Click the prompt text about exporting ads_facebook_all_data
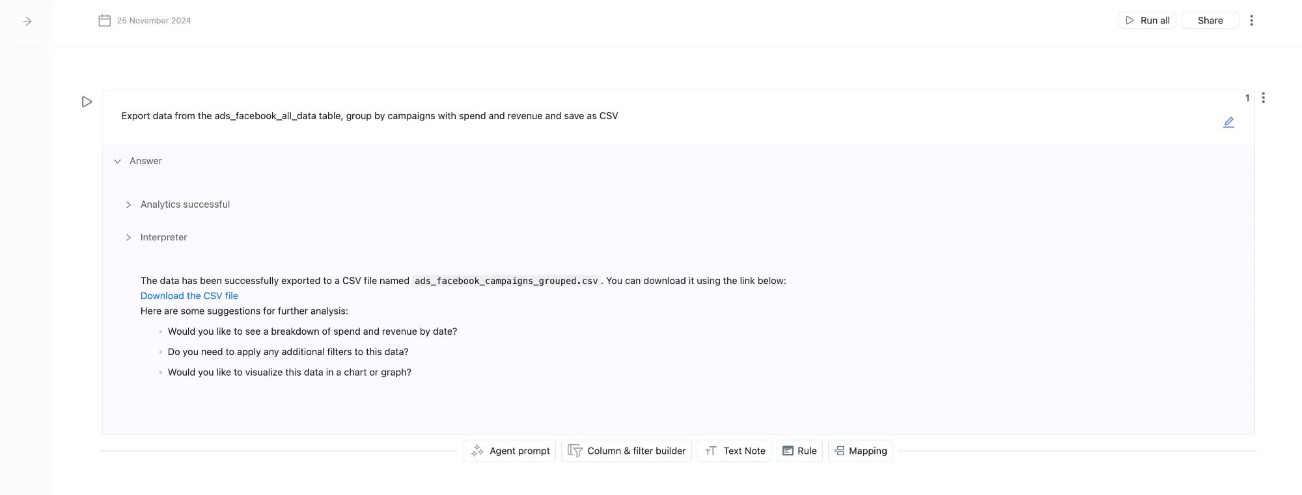 [370, 116]
